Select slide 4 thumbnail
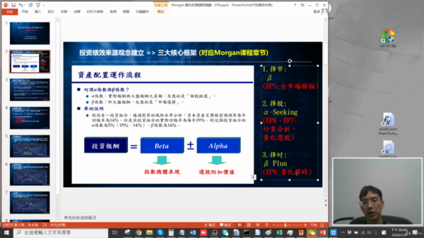 30,118
